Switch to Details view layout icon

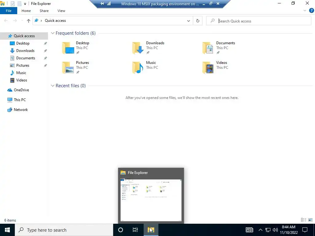(304, 220)
